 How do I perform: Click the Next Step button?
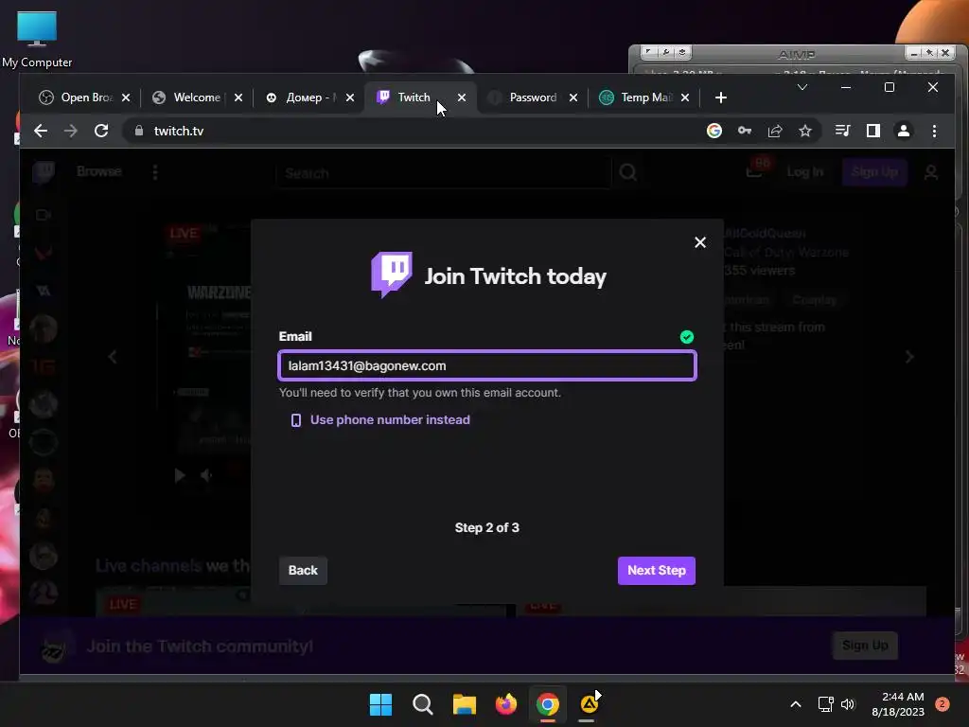click(x=657, y=570)
